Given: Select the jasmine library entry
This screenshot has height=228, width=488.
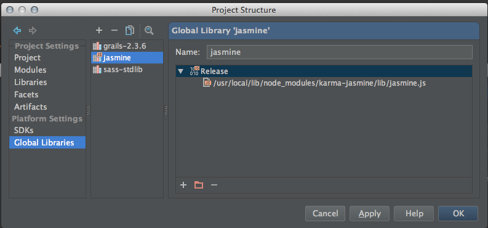Looking at the screenshot, I should point(127,58).
